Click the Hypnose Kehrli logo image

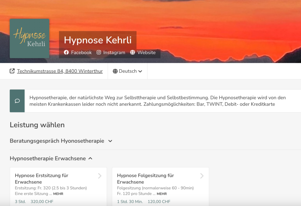[29, 38]
